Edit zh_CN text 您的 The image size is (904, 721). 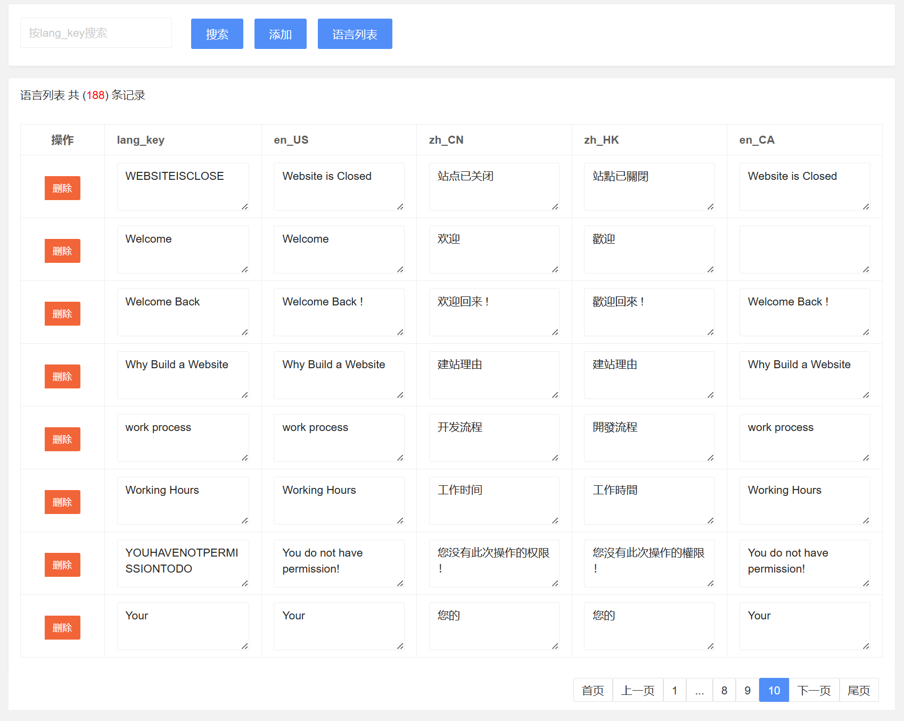pos(494,626)
